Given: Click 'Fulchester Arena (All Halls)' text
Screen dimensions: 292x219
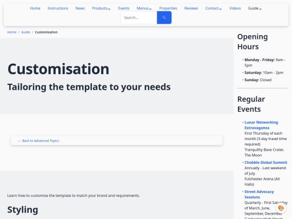Looking at the screenshot, I should 262,182.
